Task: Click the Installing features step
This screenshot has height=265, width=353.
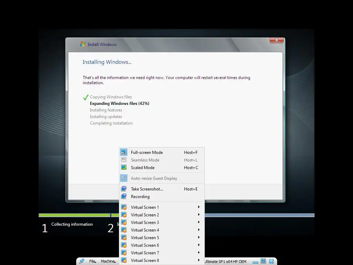Action: (106, 110)
